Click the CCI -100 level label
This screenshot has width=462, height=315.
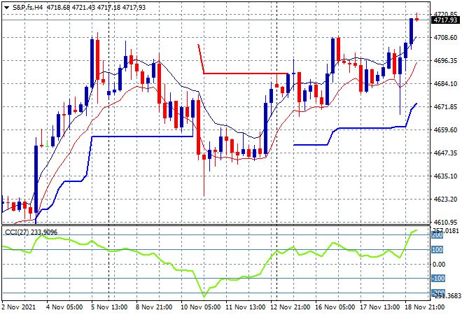(437, 279)
